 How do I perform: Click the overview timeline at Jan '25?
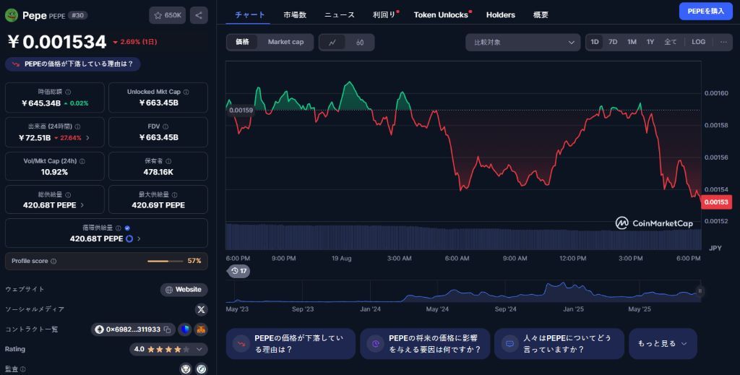(x=573, y=309)
